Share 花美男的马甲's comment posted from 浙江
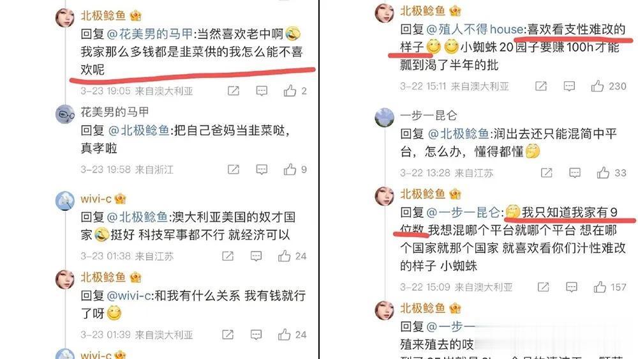 [x=233, y=169]
